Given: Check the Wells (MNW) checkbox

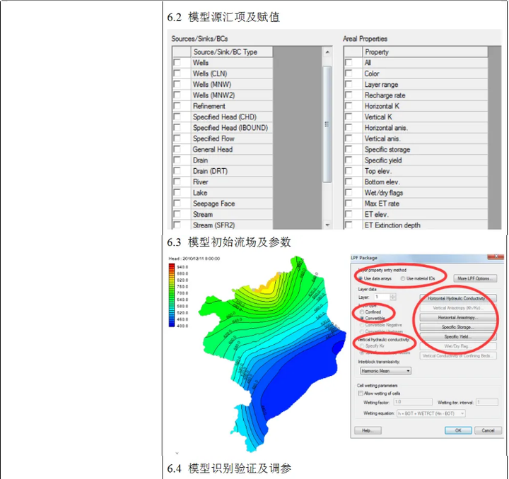Looking at the screenshot, I should click(x=177, y=84).
